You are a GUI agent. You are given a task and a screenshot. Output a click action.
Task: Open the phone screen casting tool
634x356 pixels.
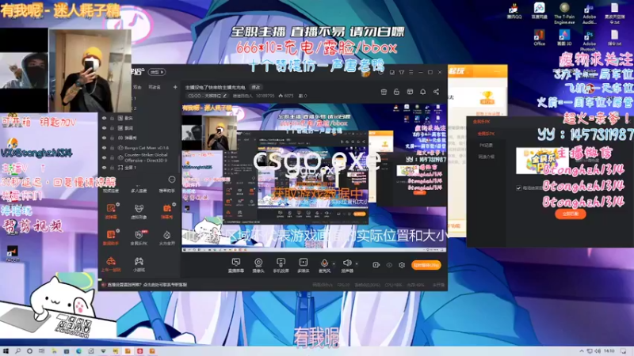click(x=281, y=266)
